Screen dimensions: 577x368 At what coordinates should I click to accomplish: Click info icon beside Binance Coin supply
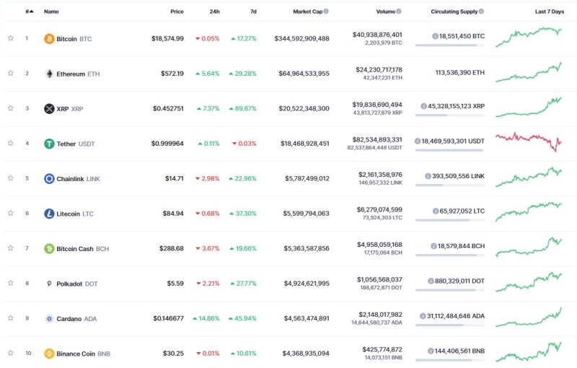click(431, 351)
